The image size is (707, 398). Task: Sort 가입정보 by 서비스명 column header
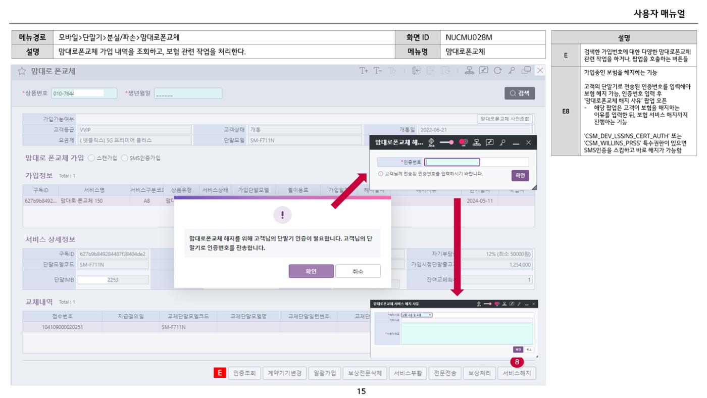click(x=94, y=190)
